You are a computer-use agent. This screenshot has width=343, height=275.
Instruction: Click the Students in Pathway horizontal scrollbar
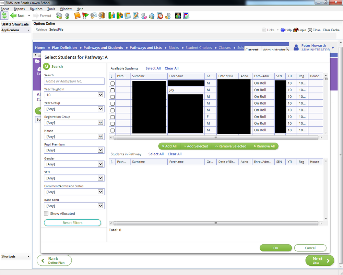(x=216, y=223)
